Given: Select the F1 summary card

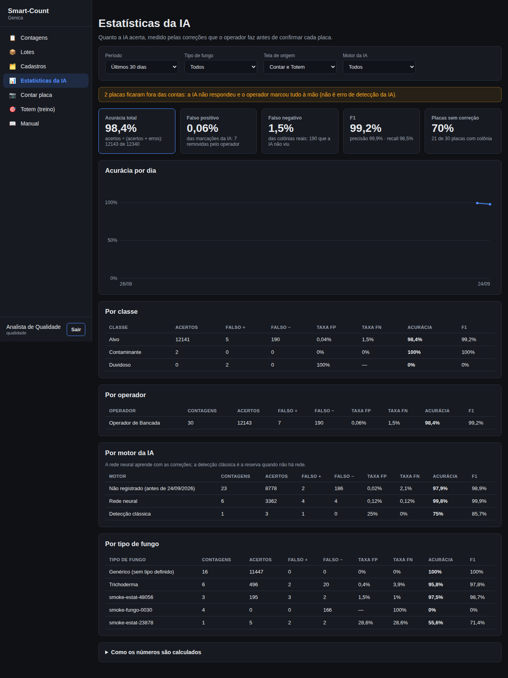Looking at the screenshot, I should (381, 131).
